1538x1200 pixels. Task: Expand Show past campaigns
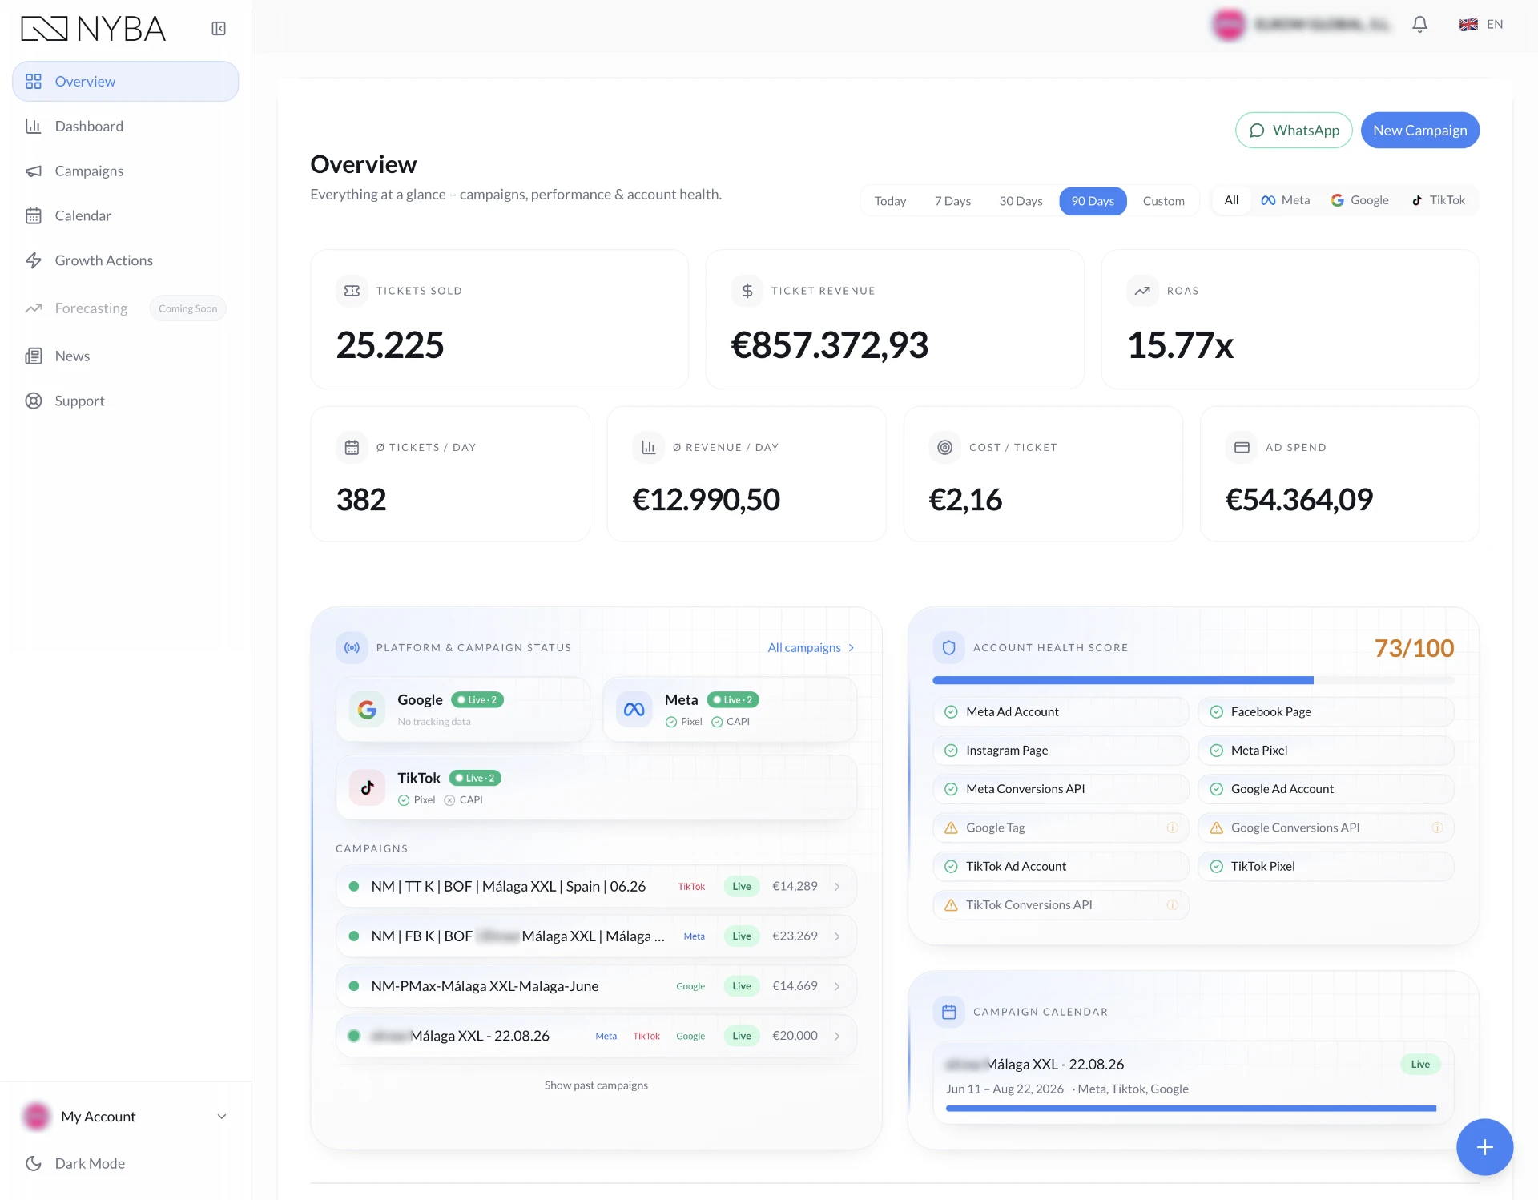click(596, 1085)
